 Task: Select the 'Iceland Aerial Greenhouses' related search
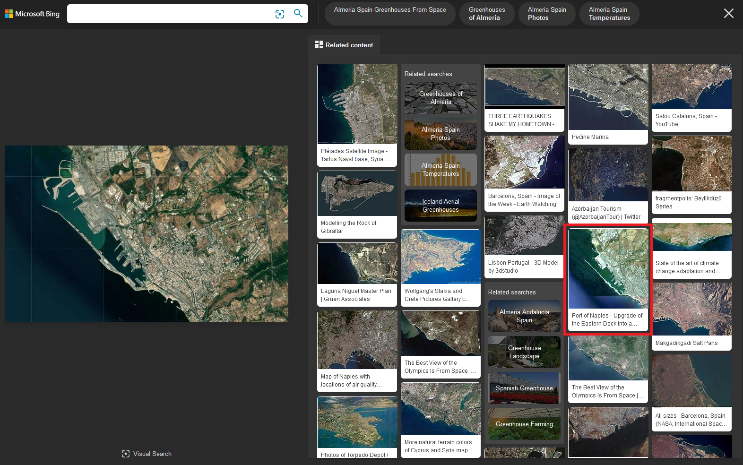[x=441, y=206]
